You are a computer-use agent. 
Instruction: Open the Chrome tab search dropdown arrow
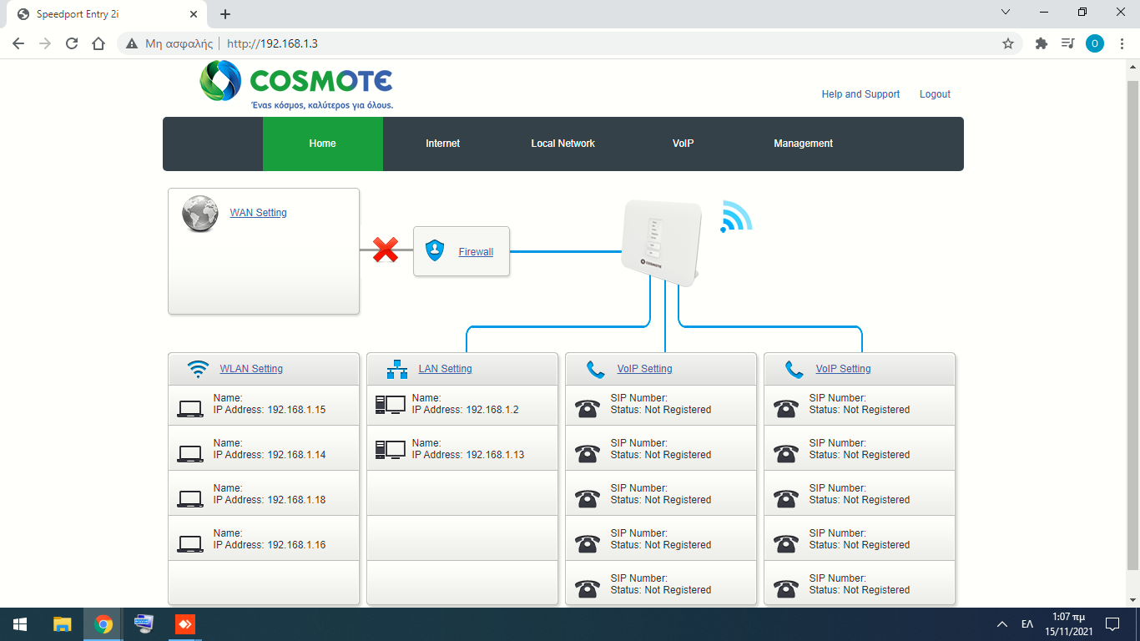[x=1006, y=13]
